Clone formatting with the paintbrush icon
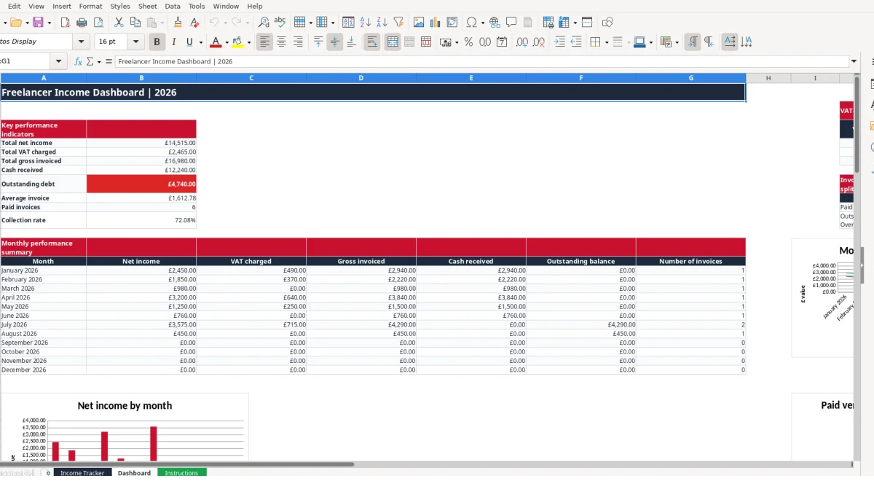Viewport: 874px width, 492px height. (178, 23)
